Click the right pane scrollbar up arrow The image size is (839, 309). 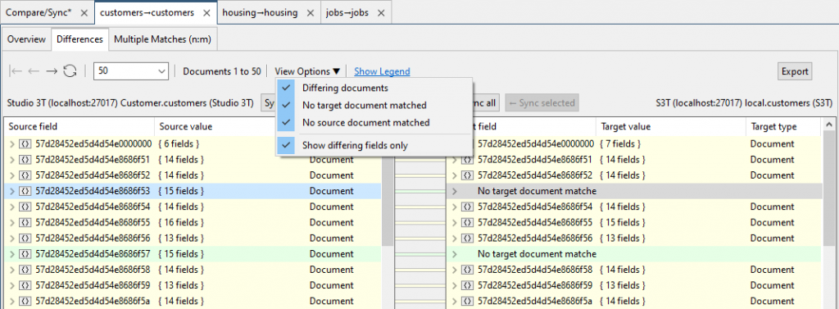[x=829, y=125]
